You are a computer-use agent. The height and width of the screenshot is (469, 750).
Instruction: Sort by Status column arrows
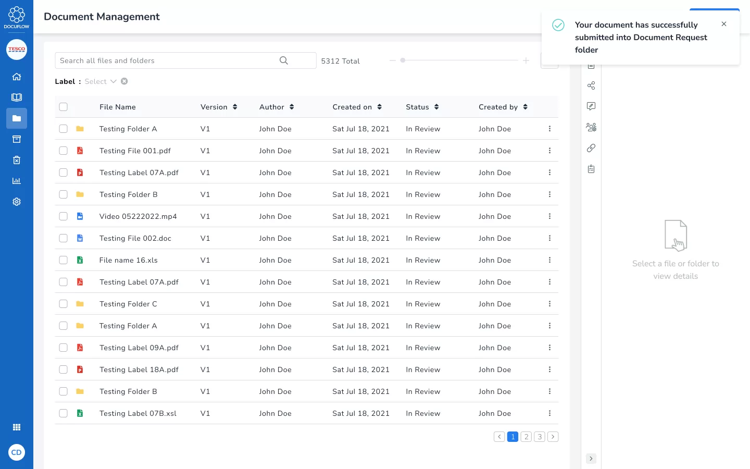coord(436,107)
